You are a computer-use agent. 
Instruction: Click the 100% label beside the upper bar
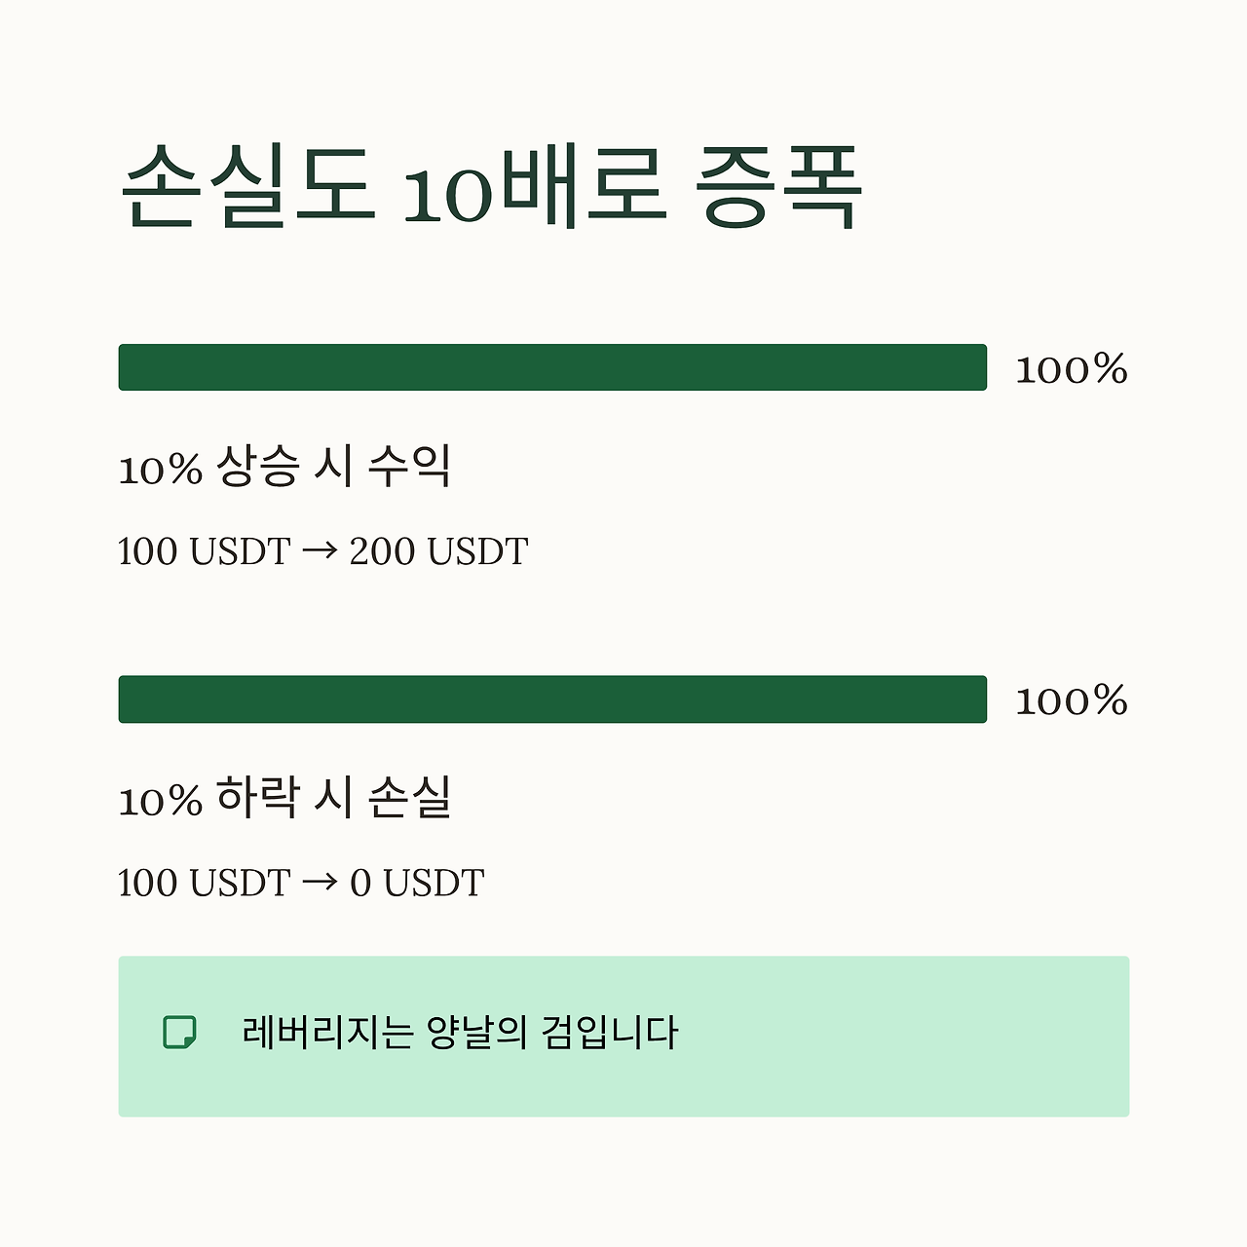1072,369
